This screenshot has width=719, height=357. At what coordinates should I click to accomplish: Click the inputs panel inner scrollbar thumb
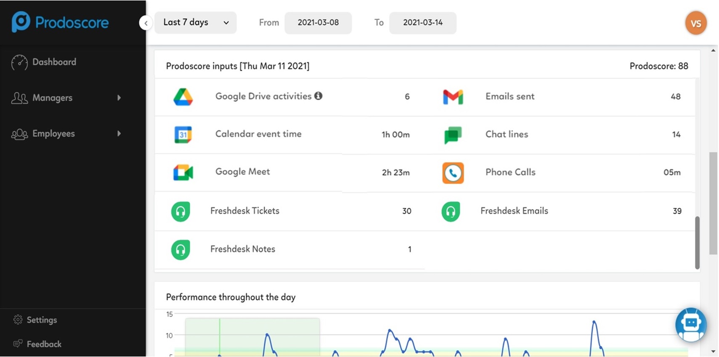697,243
